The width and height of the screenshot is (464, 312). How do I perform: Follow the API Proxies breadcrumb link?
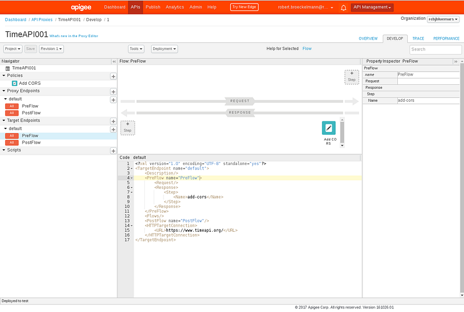pos(42,20)
